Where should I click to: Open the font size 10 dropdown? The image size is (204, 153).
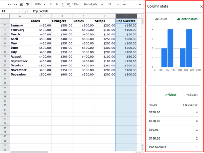click(x=113, y=4)
